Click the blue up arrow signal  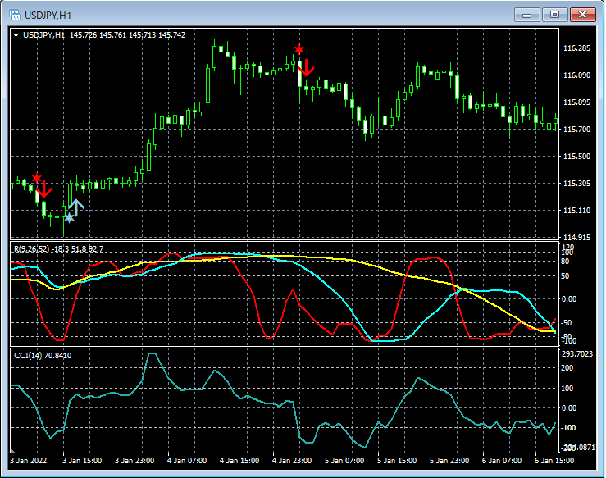pyautogui.click(x=76, y=207)
